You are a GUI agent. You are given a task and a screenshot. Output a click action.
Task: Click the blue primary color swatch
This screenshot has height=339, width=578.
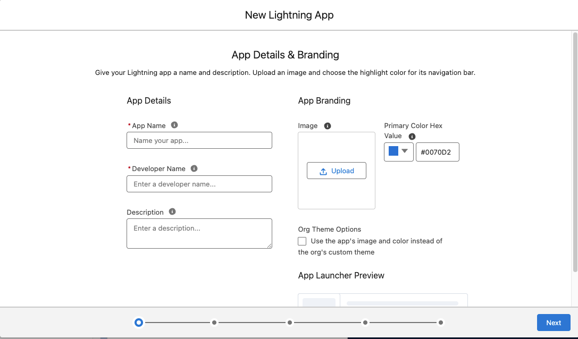point(393,152)
